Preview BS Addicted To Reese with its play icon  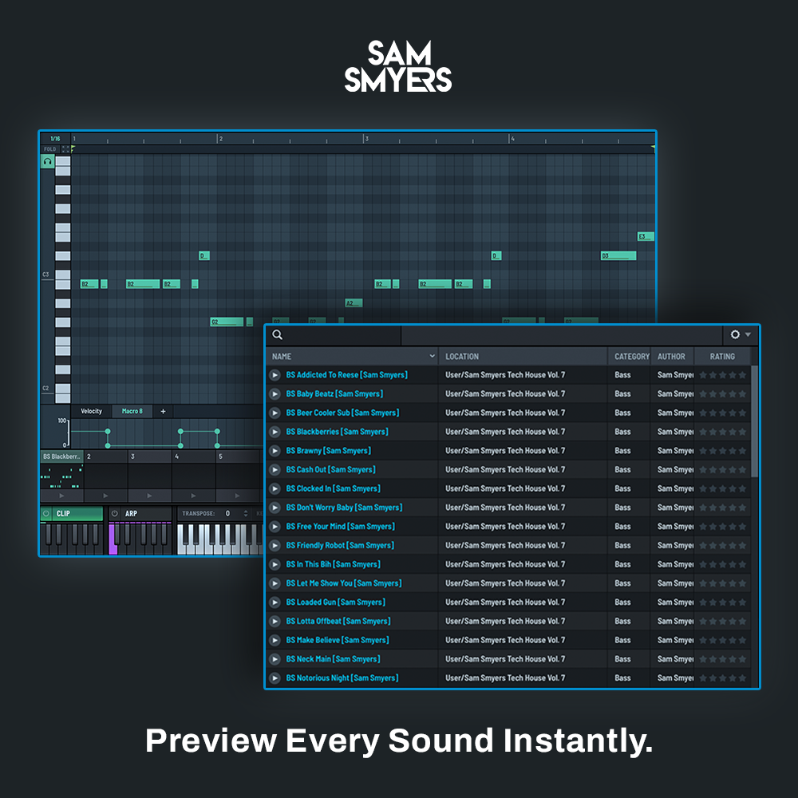[275, 375]
